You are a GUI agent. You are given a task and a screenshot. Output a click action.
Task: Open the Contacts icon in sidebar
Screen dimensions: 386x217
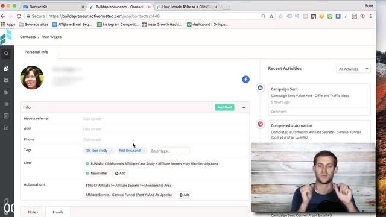click(x=6, y=68)
